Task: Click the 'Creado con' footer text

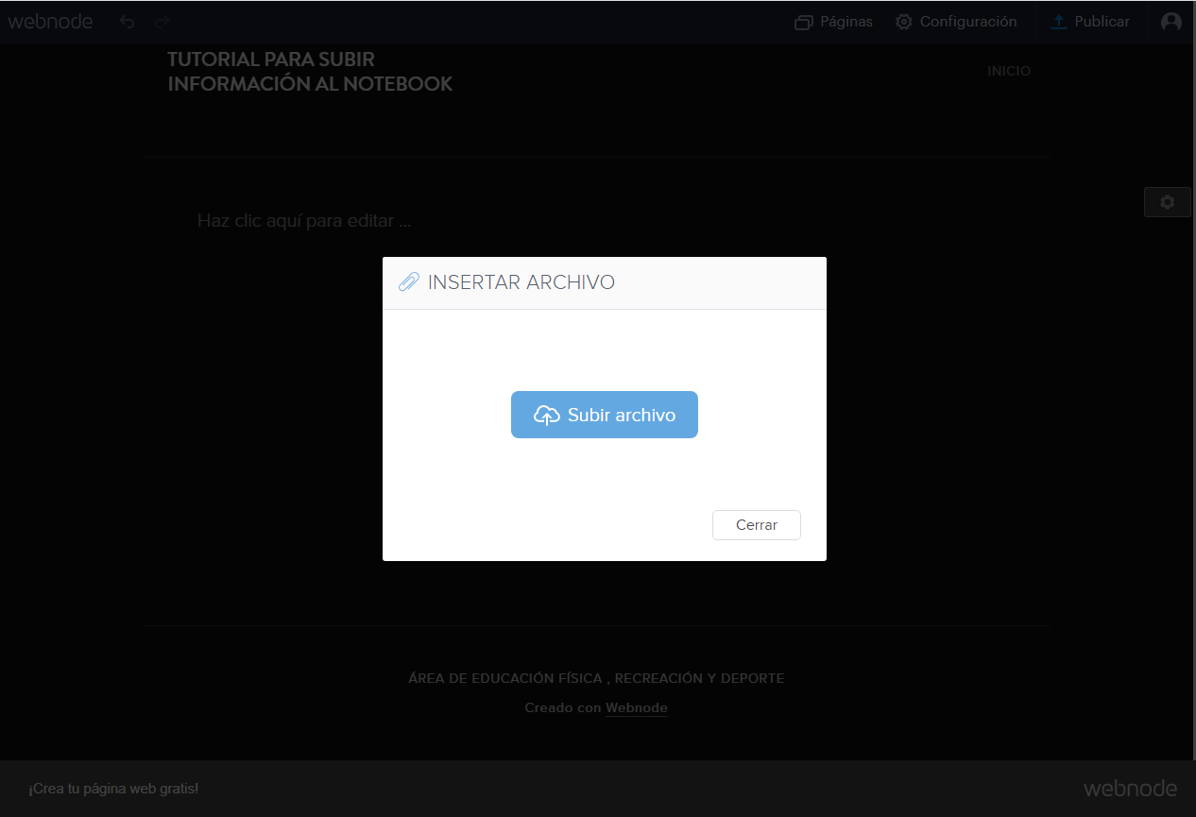Action: (x=562, y=708)
